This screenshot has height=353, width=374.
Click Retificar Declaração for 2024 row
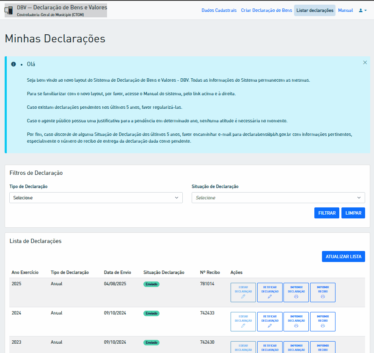pyautogui.click(x=270, y=322)
